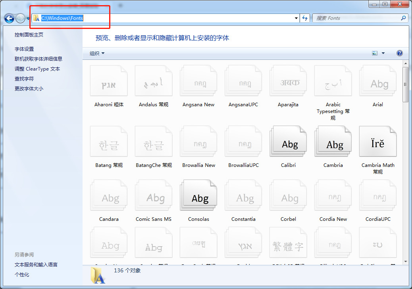Select the Batang font icon

click(x=109, y=142)
